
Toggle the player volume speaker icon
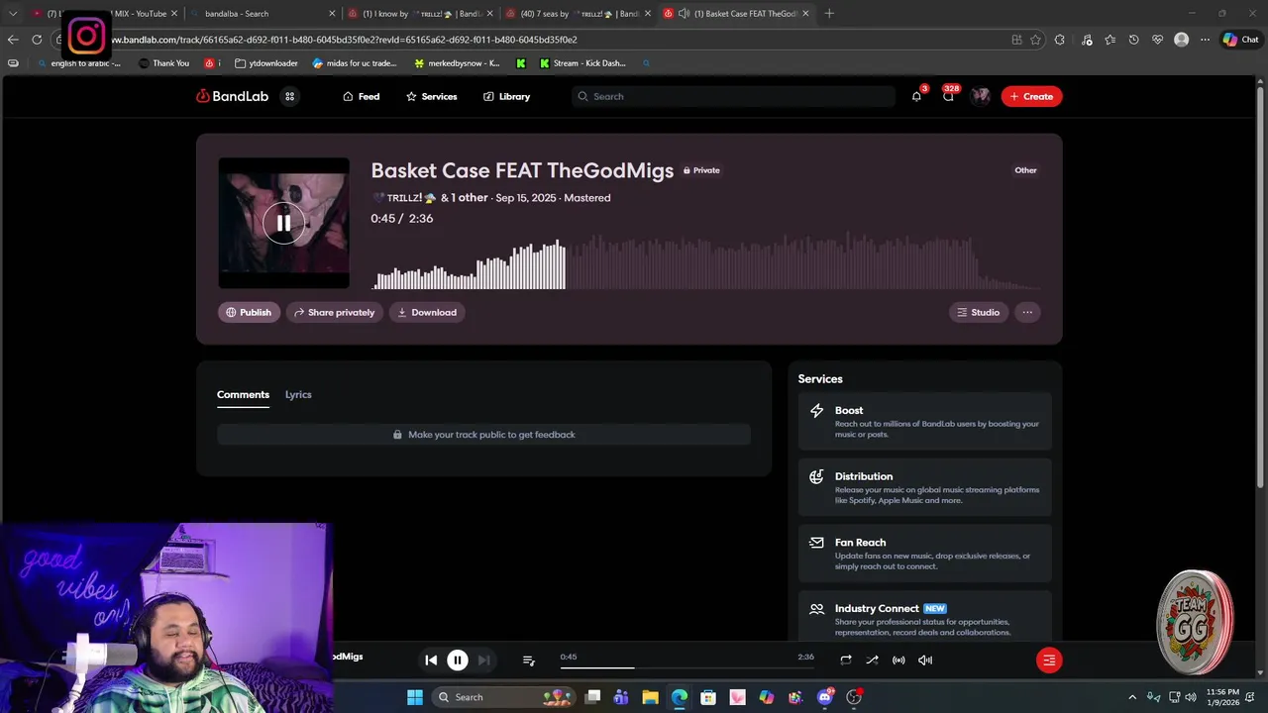pyautogui.click(x=925, y=660)
